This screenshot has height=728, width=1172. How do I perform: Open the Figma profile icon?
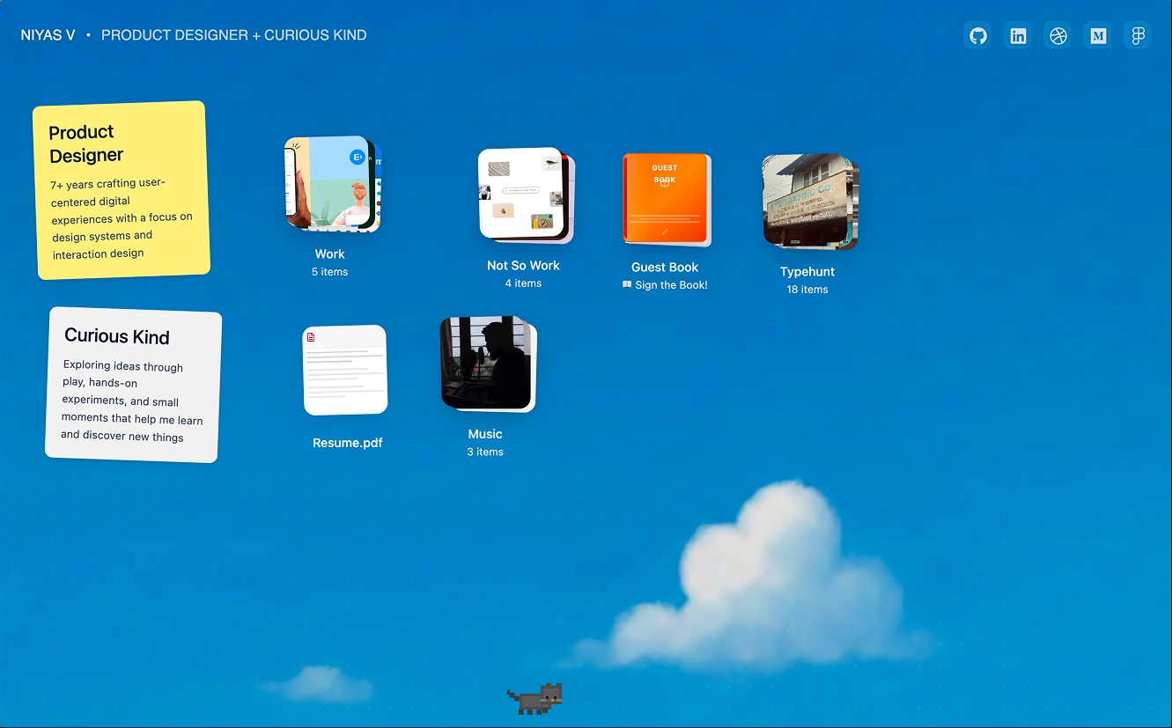(1138, 36)
